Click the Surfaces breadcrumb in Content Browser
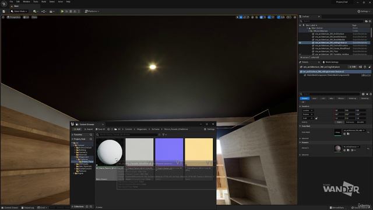The image size is (373, 210). coord(156,129)
